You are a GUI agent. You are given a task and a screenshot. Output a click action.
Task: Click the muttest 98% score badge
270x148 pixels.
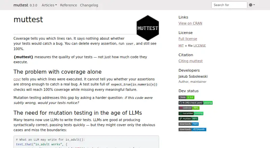coord(188,119)
